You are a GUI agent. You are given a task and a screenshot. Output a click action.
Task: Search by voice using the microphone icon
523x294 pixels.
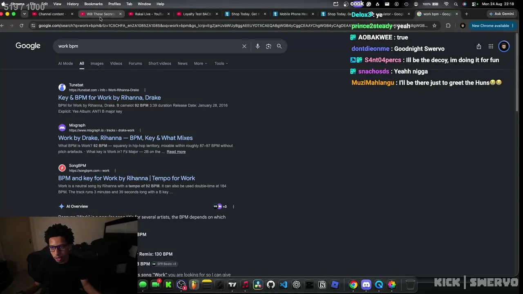point(257,46)
